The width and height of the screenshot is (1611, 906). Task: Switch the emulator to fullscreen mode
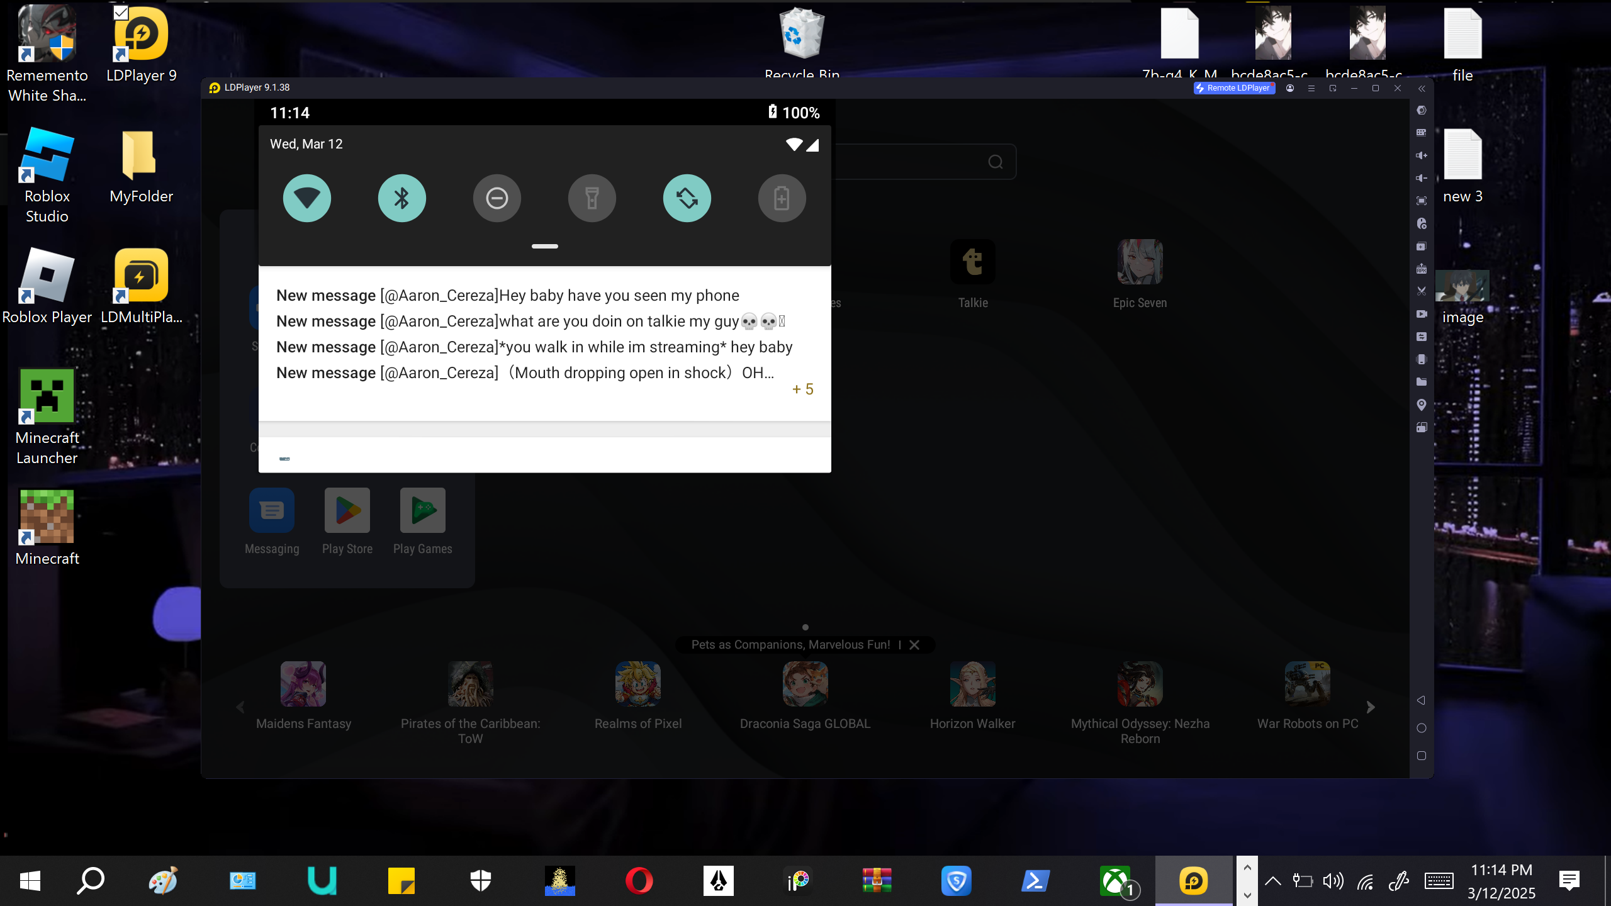[1421, 201]
